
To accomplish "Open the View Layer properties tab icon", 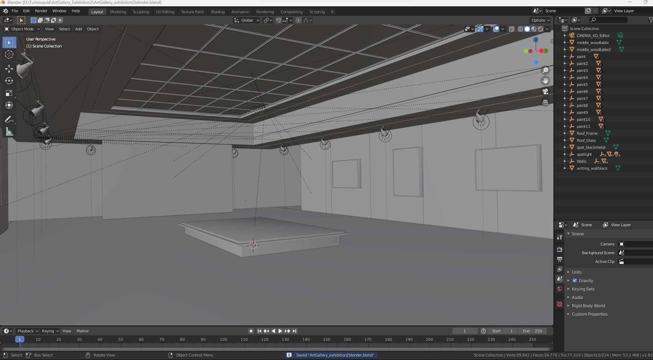I will 560,269.
